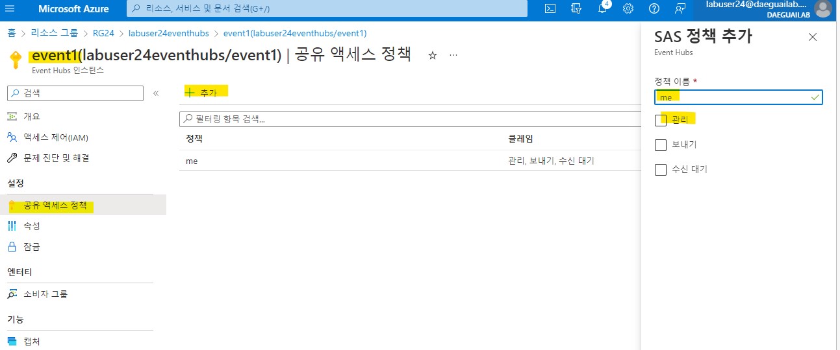Click the 추가 button

pos(201,93)
